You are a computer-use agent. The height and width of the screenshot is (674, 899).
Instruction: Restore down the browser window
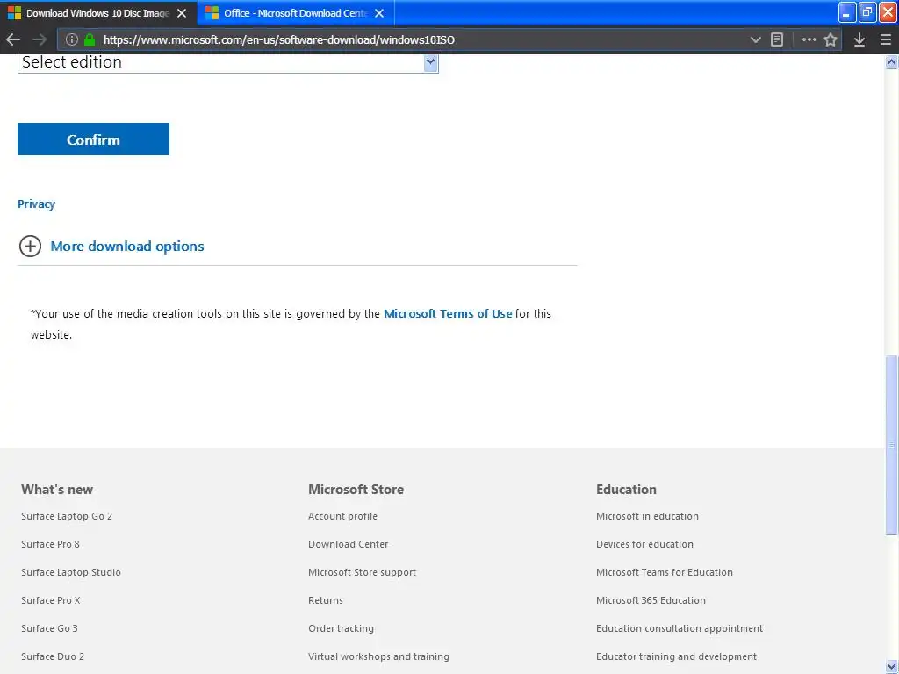pos(867,12)
